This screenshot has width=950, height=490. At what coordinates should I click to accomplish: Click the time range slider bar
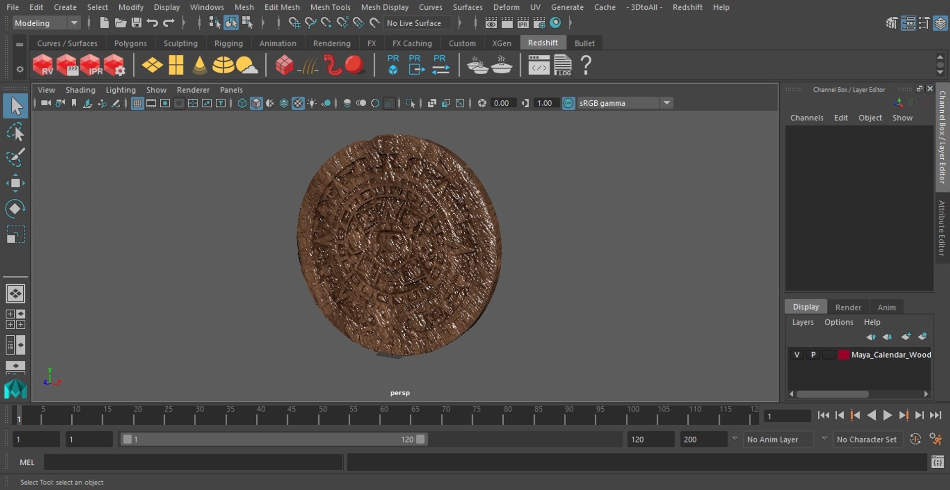pos(274,439)
